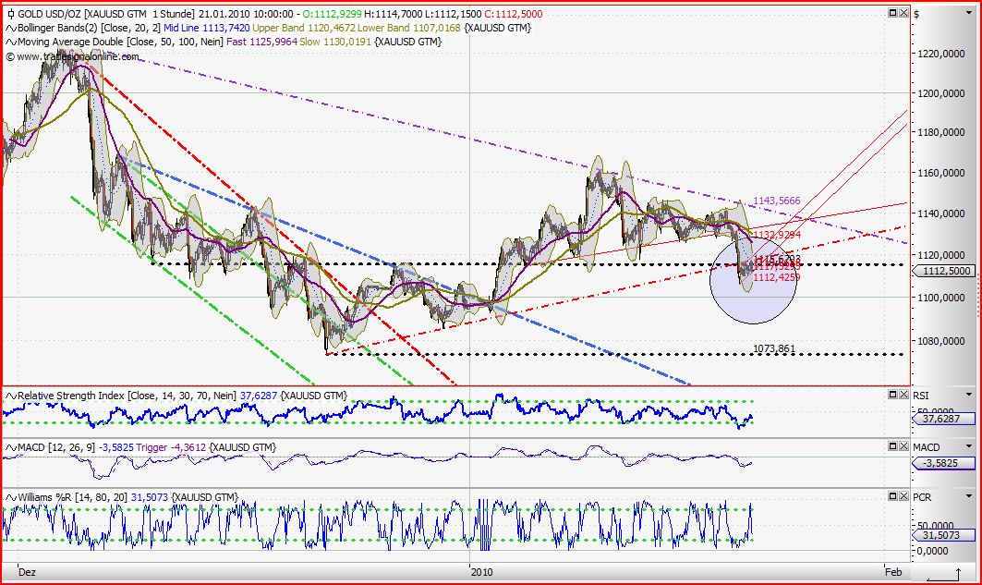Click the 1080,0000 price axis label
This screenshot has width=982, height=585.
pyautogui.click(x=941, y=341)
